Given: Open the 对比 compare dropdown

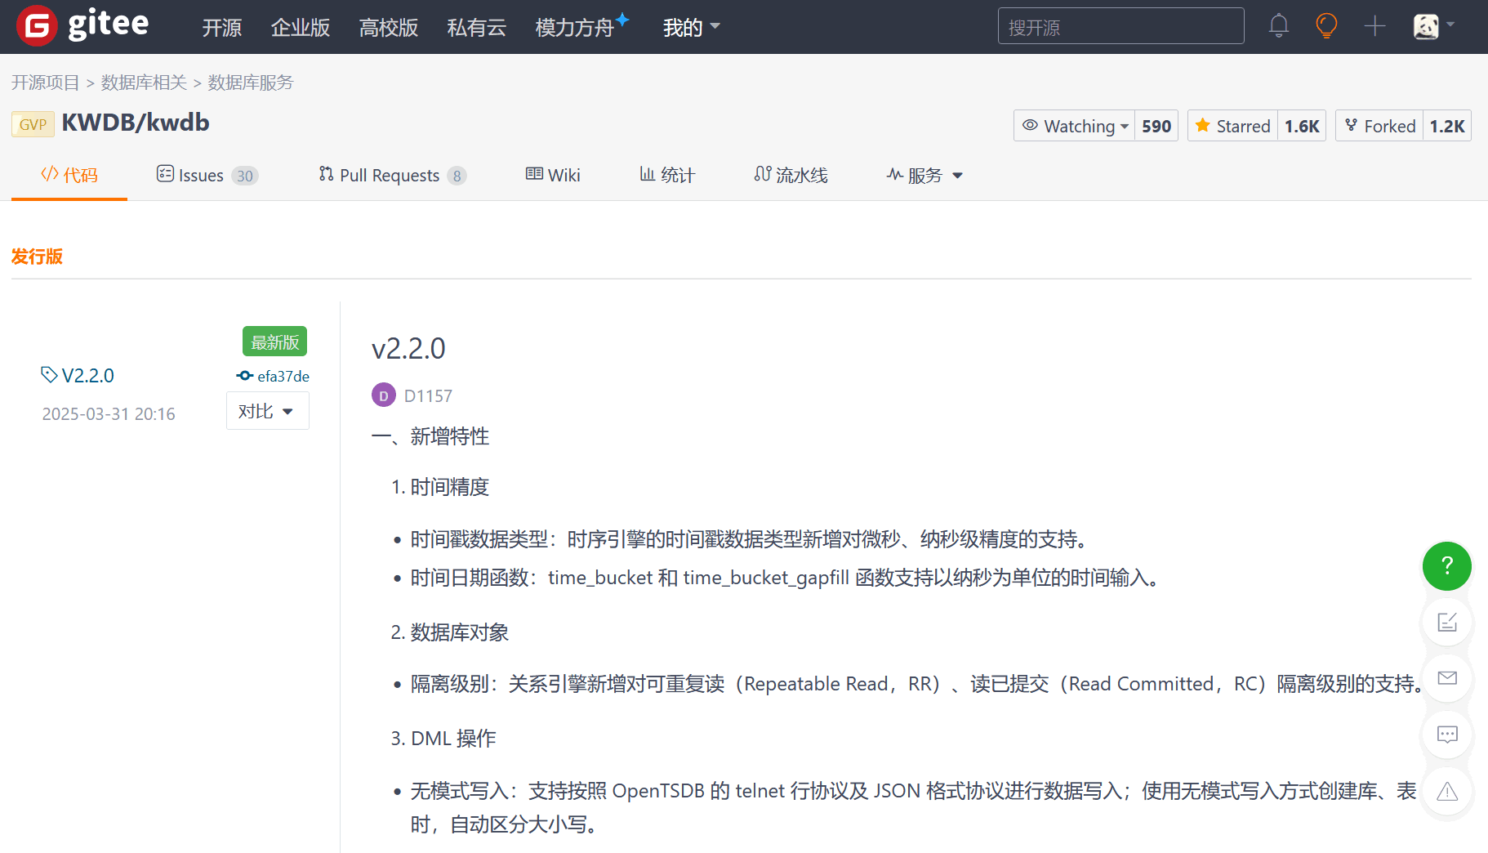Looking at the screenshot, I should pyautogui.click(x=267, y=411).
